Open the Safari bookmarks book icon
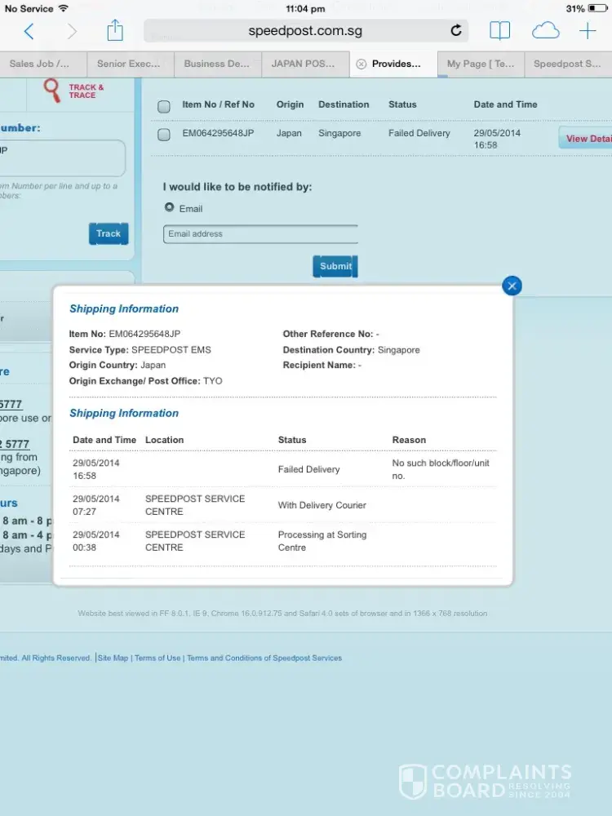The height and width of the screenshot is (816, 612). (499, 31)
